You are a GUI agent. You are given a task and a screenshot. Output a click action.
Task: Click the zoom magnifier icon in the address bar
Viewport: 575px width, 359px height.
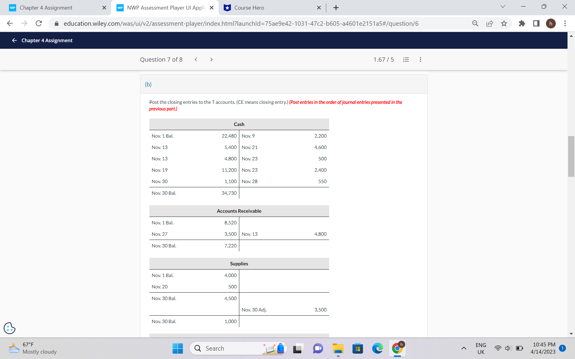tap(475, 23)
